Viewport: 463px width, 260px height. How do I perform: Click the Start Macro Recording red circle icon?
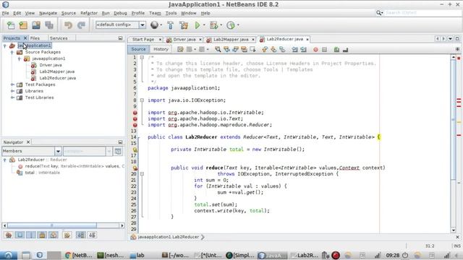tap(315, 50)
